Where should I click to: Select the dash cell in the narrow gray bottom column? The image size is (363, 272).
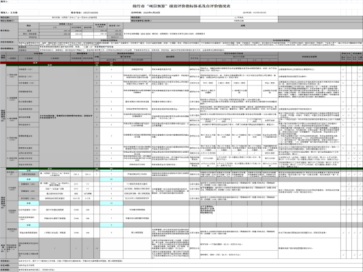(x=97, y=249)
